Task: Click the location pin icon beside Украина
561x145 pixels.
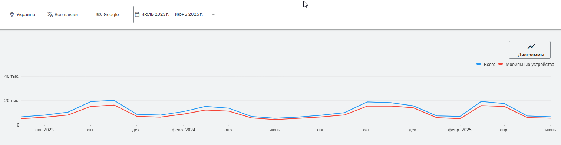Action: coord(12,15)
